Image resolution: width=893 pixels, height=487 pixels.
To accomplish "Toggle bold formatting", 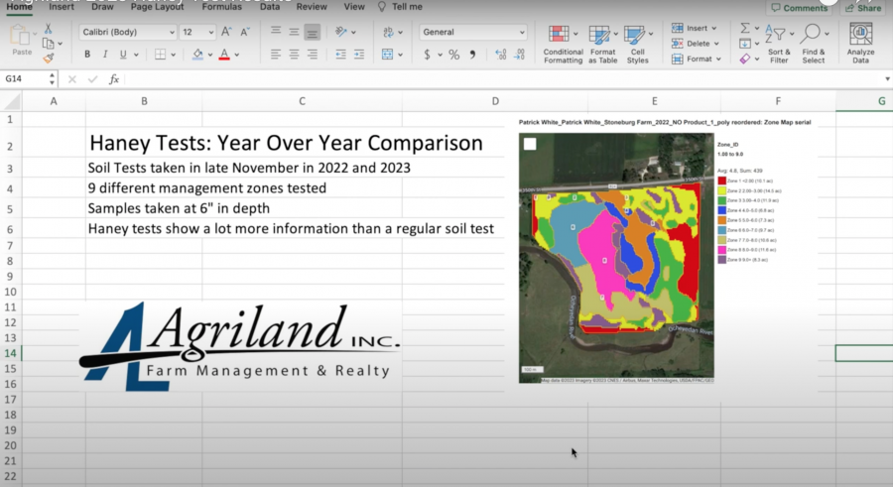I will coord(87,55).
